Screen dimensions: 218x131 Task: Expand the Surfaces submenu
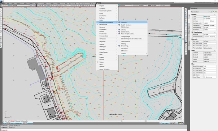(107, 18)
